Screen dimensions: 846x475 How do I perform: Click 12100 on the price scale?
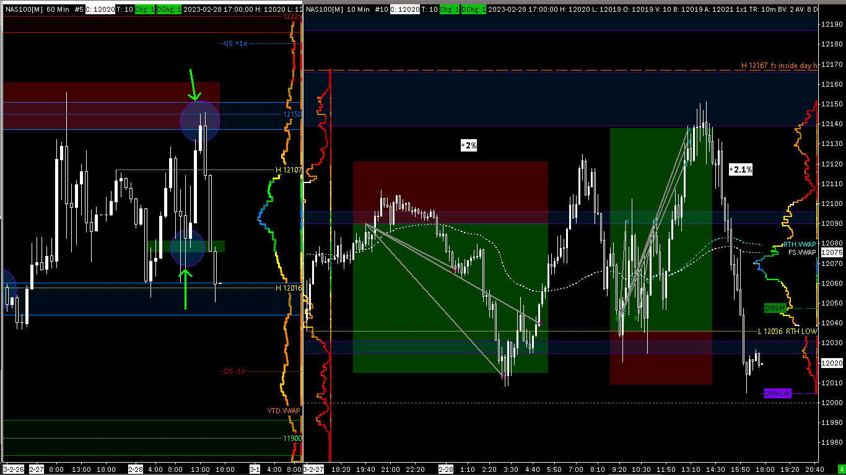click(x=831, y=203)
